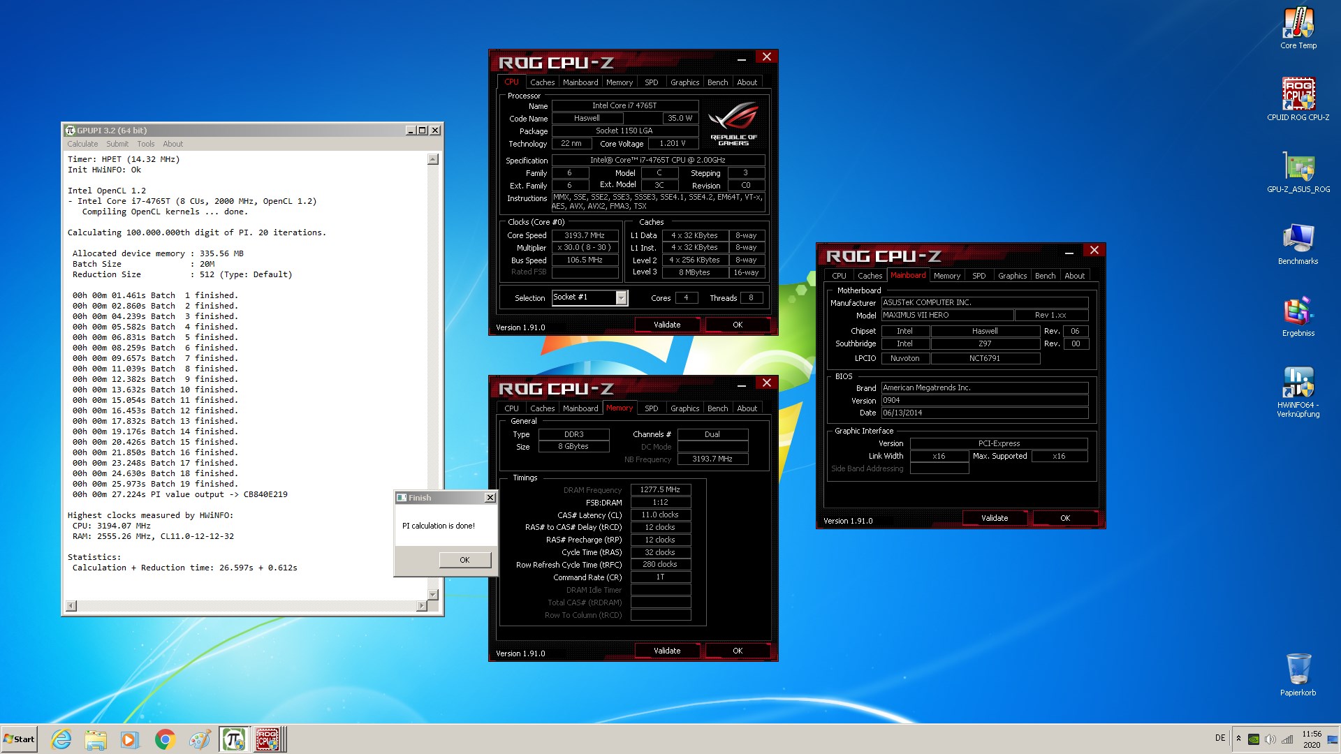Switch to CPU tab in Memory CPU-Z window
Screen dimensions: 1341x754
click(512, 408)
